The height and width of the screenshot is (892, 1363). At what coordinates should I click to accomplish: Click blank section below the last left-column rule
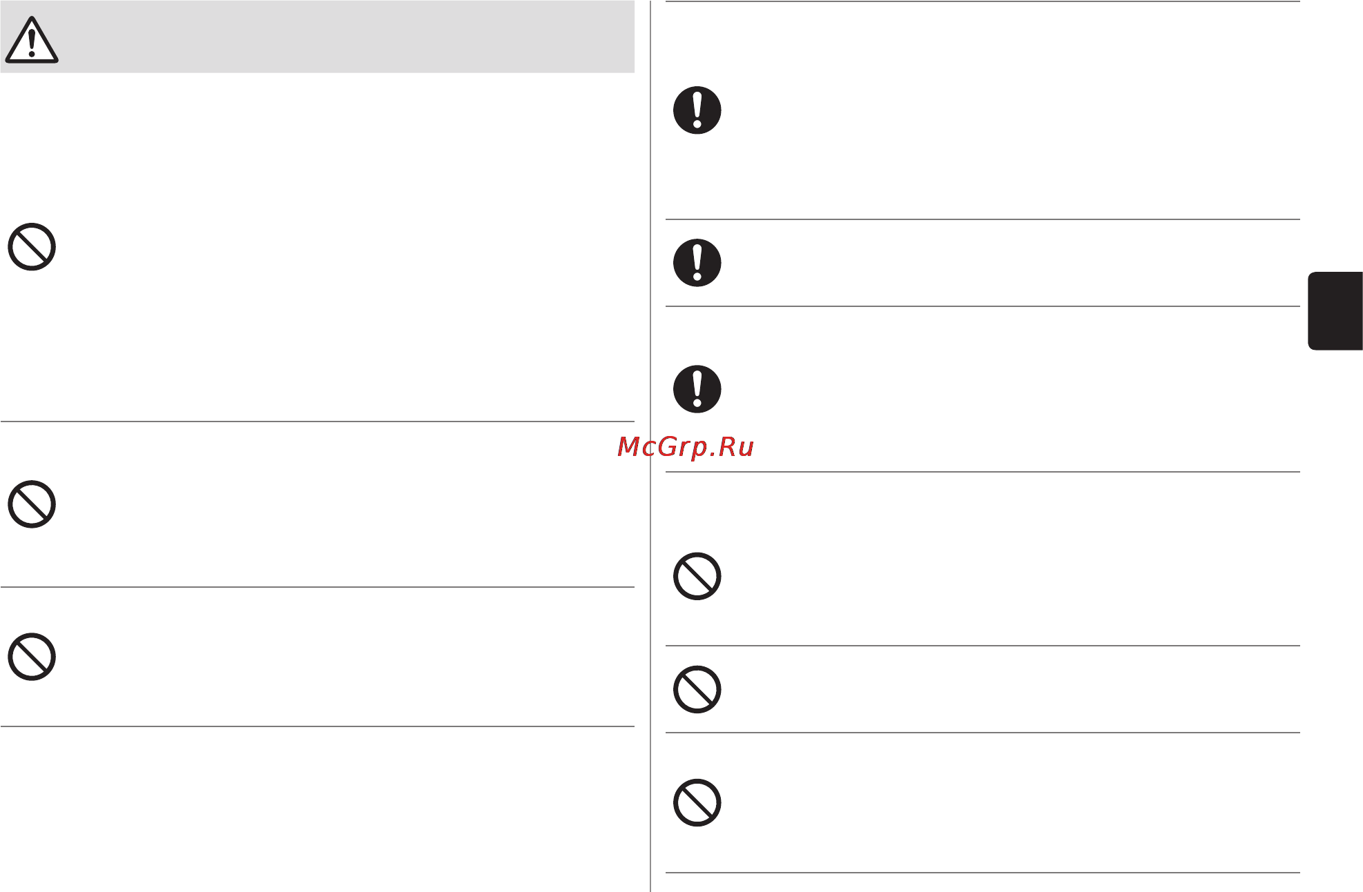click(x=318, y=809)
